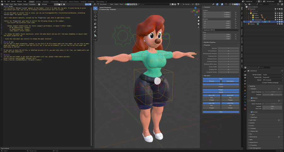Select the Measure tool in viewport toolbar
The height and width of the screenshot is (152, 284).
[x=95, y=35]
